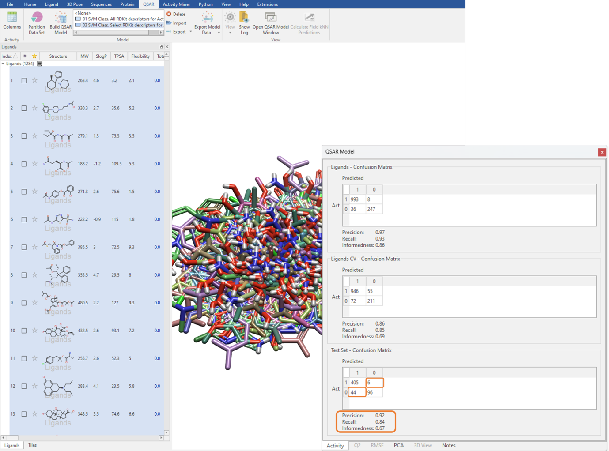Screen dimensions: 609x451
Task: Expand the View dropdown arrow in ribbon
Action: (x=230, y=33)
